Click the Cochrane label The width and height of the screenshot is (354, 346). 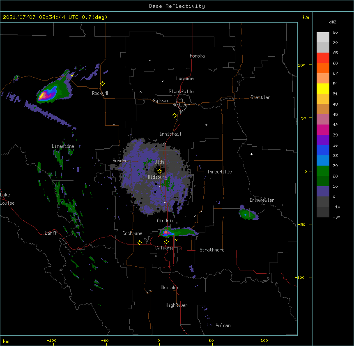click(x=132, y=233)
